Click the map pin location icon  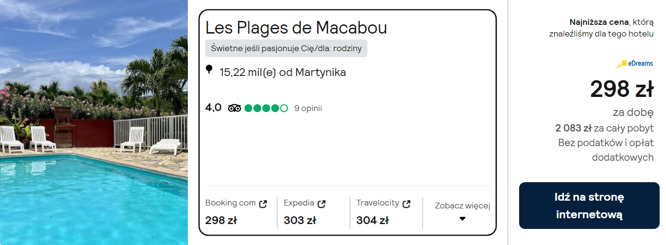coord(209,70)
